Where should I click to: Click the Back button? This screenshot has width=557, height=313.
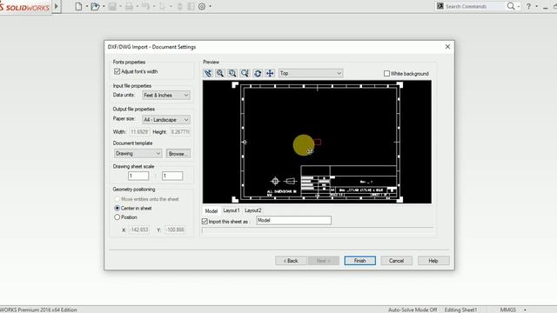[x=291, y=261]
